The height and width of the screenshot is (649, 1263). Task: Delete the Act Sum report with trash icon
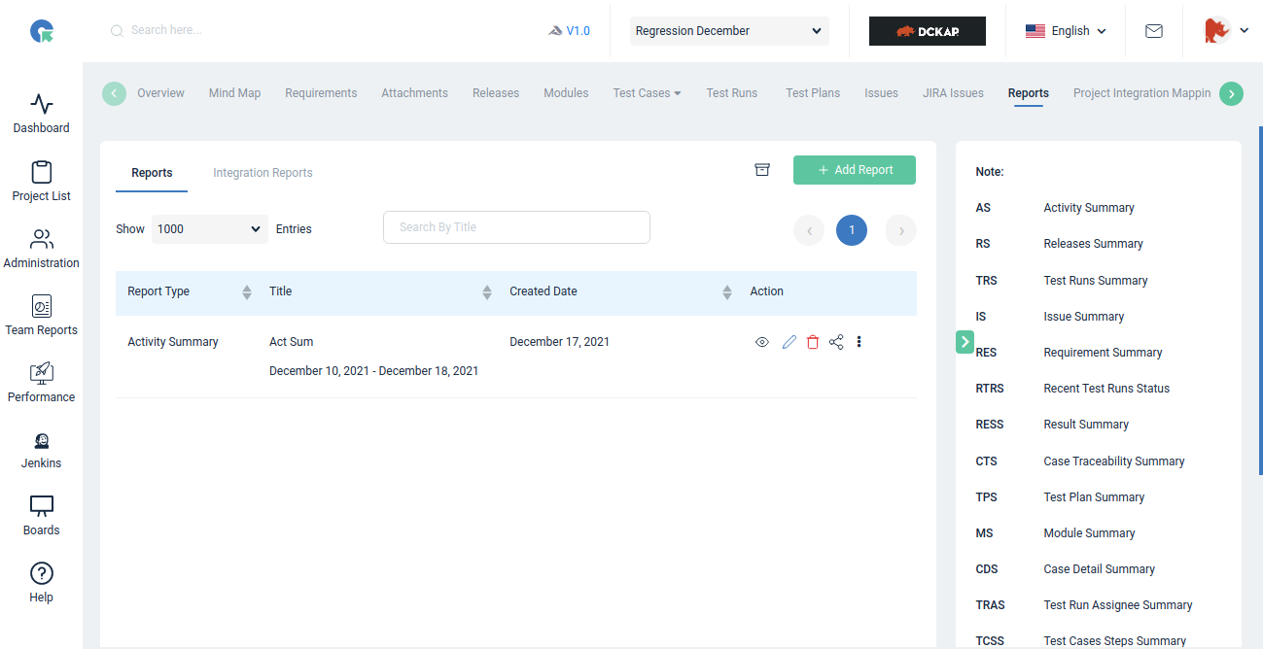pyautogui.click(x=813, y=342)
